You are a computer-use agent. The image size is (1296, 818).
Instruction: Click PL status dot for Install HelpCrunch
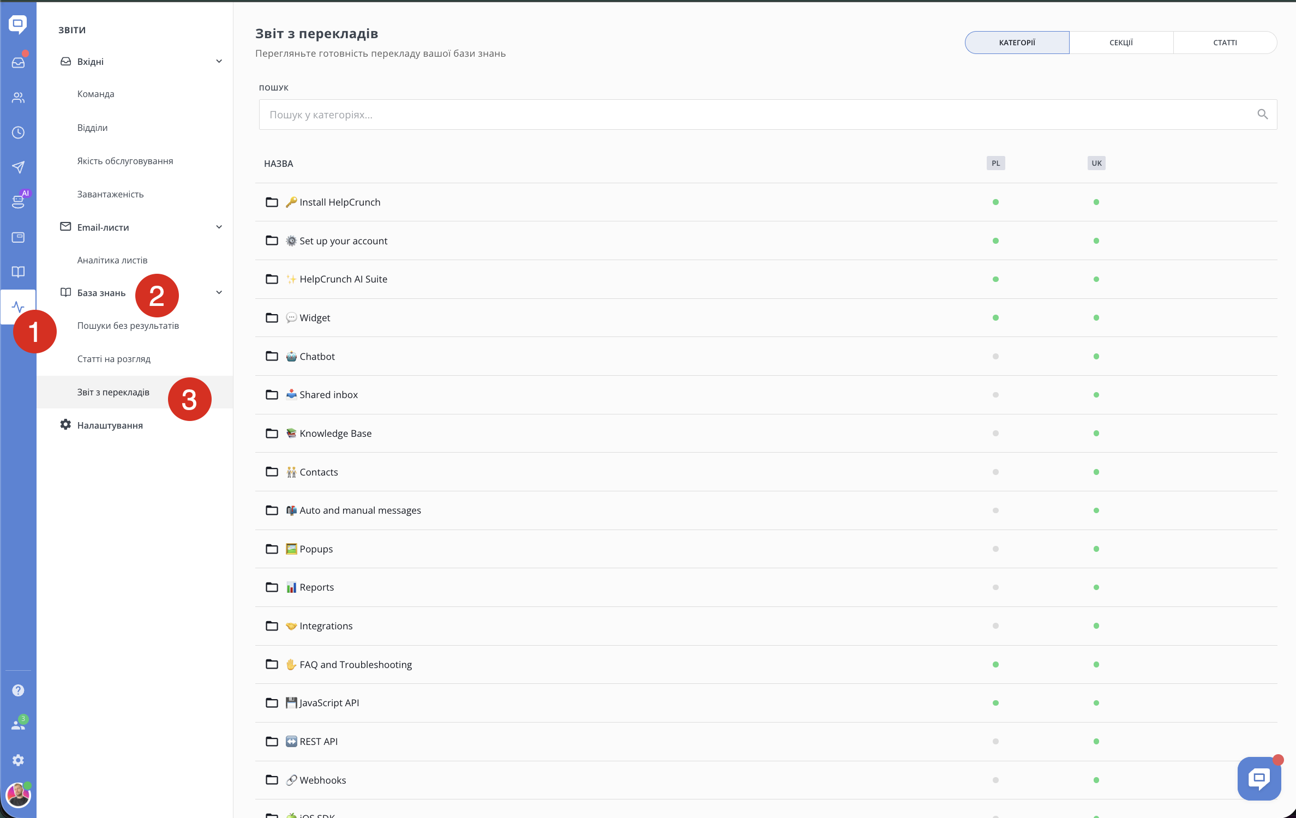tap(995, 202)
